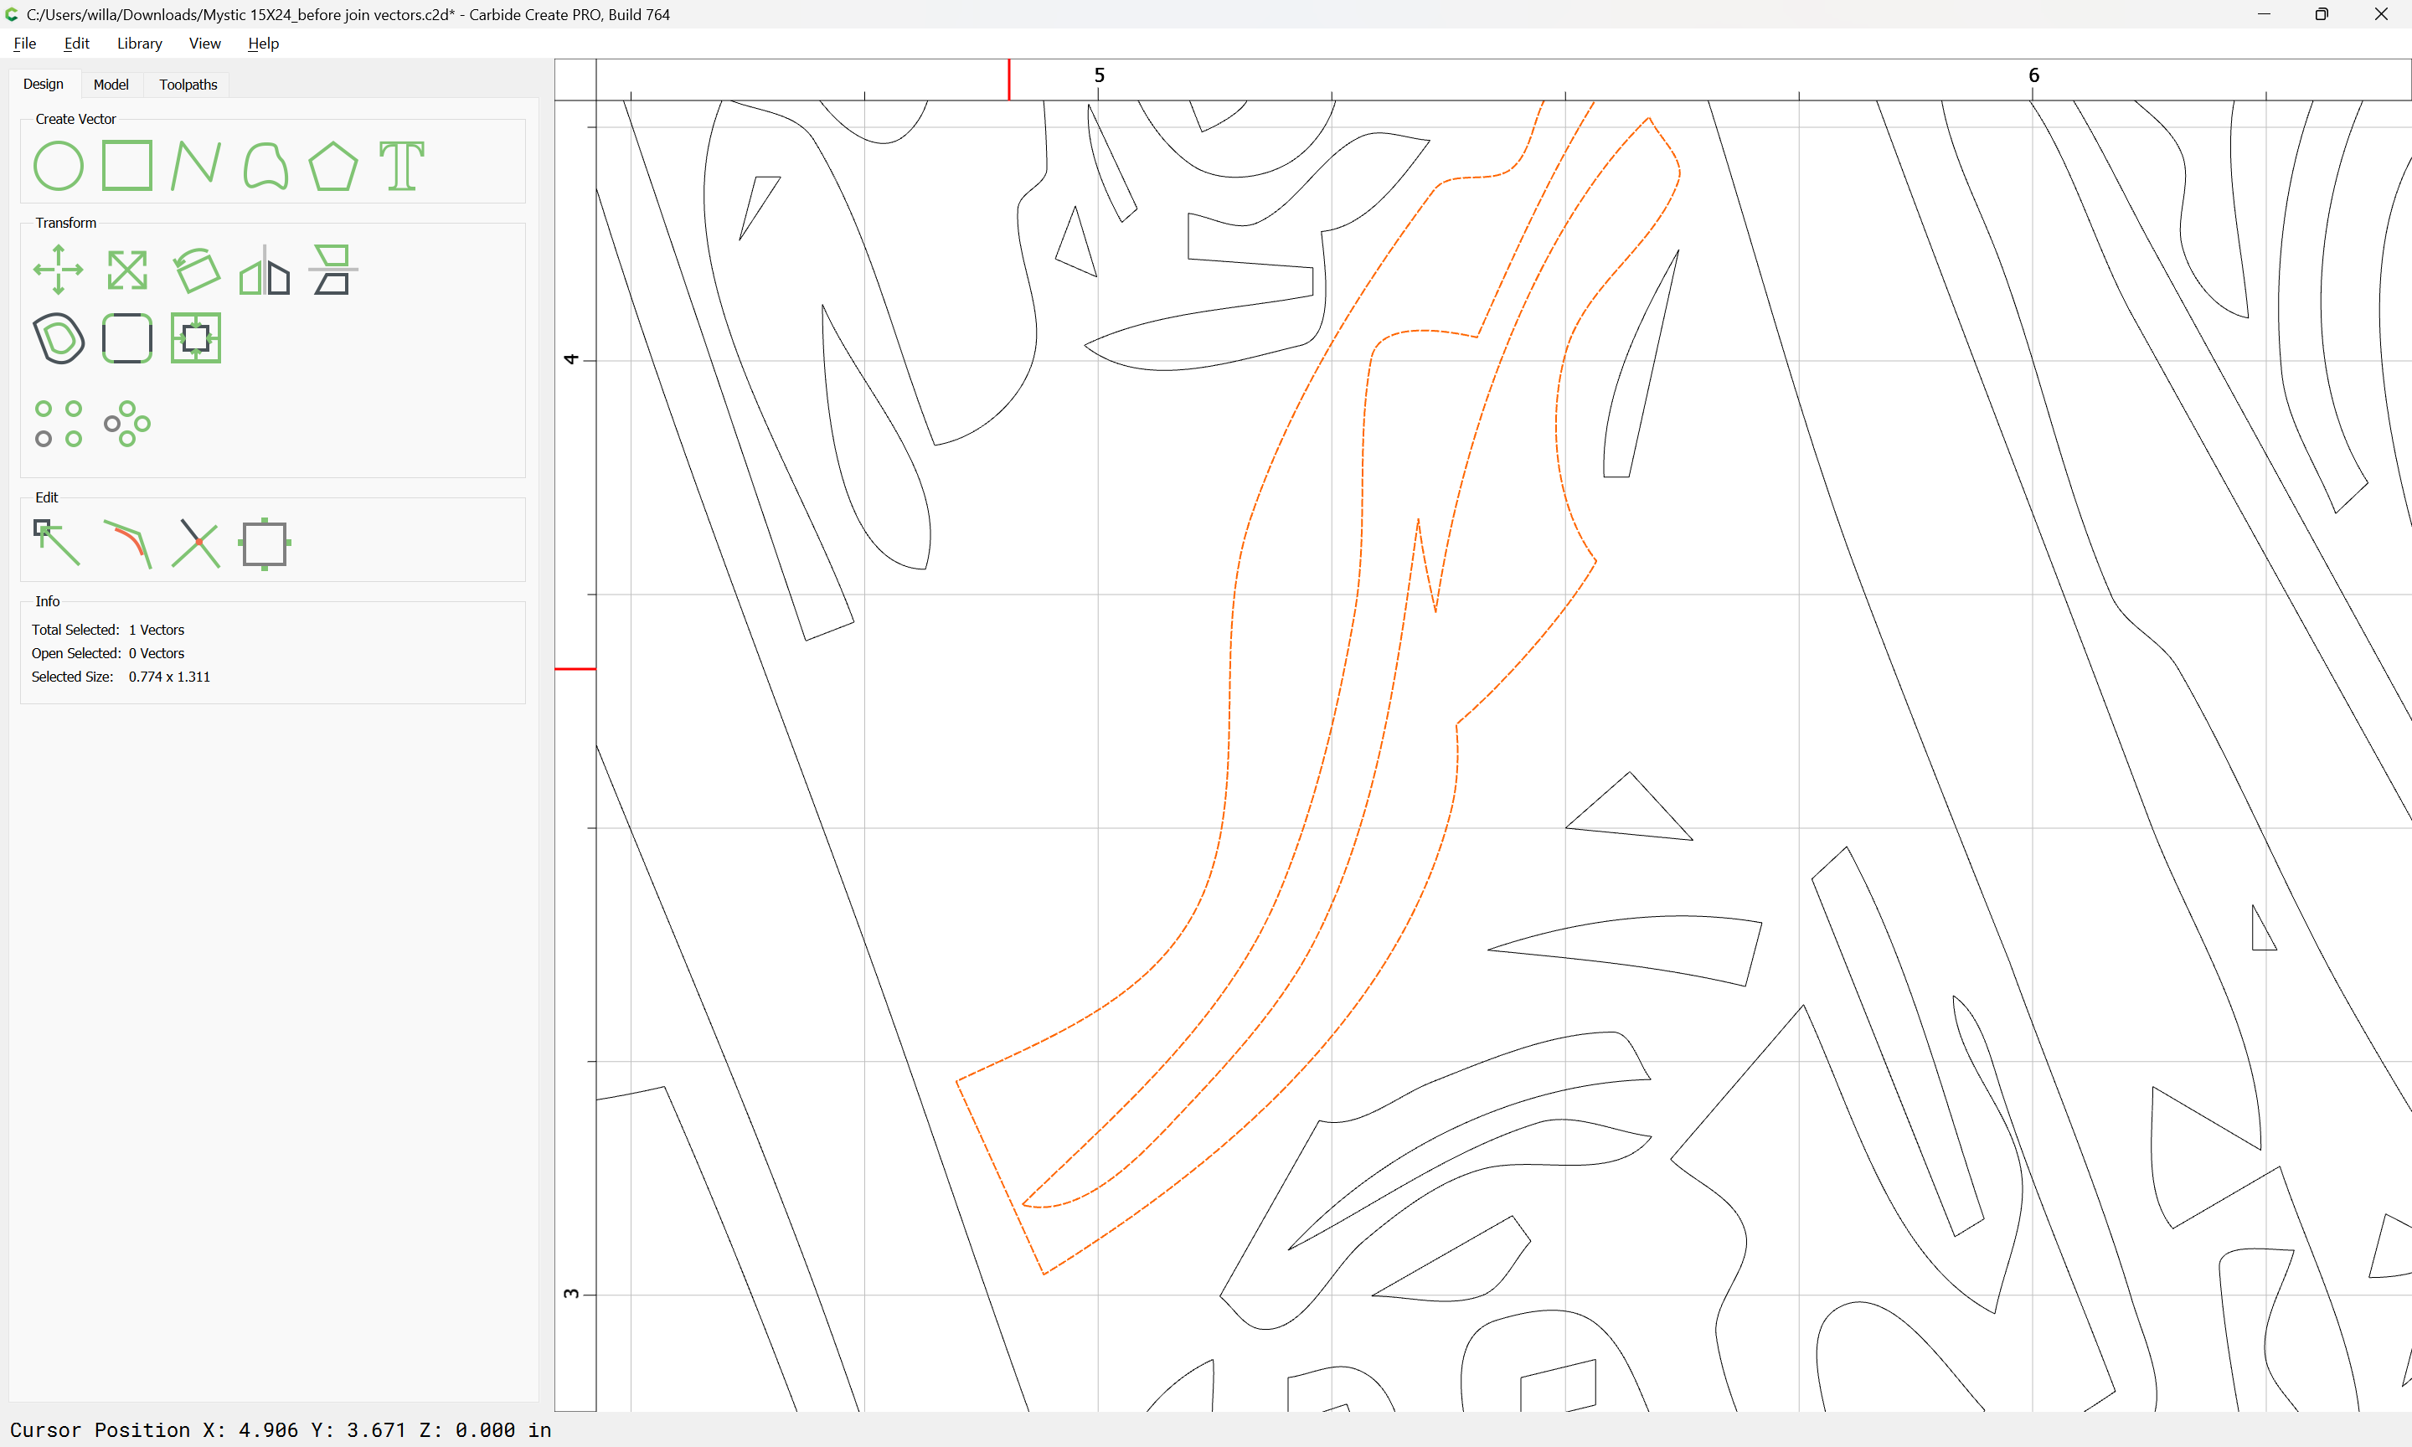The image size is (2412, 1447).
Task: Click the 'Total Selected: 1 Vectors' text
Action: 108,630
